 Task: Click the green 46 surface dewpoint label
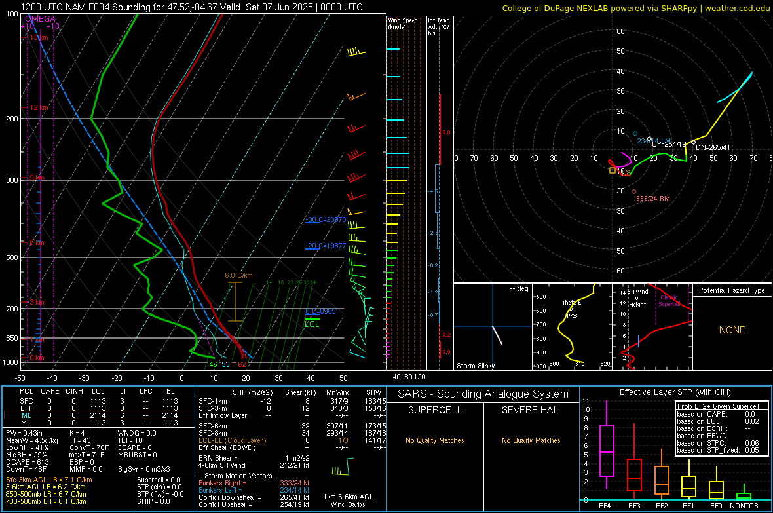coord(213,364)
